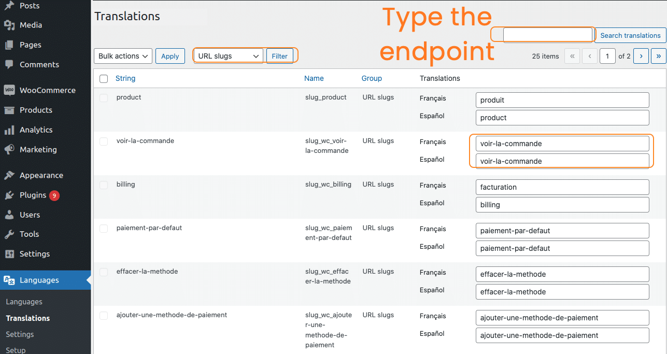Open the URL slugs group dropdown
Screen dimensions: 667x354
[x=229, y=56]
